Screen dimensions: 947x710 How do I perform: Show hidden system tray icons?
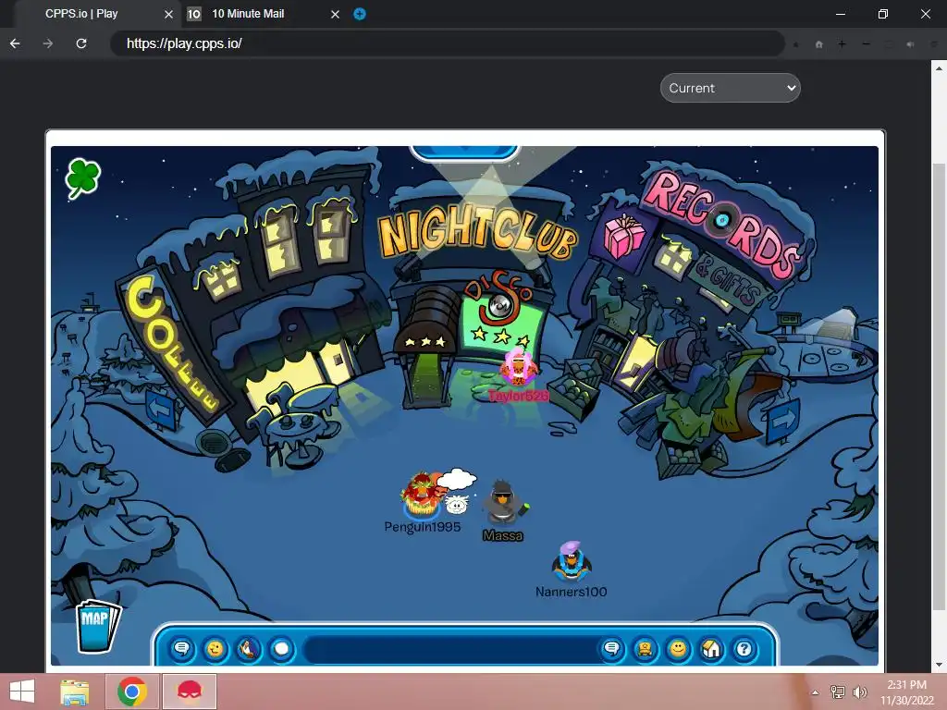point(816,692)
